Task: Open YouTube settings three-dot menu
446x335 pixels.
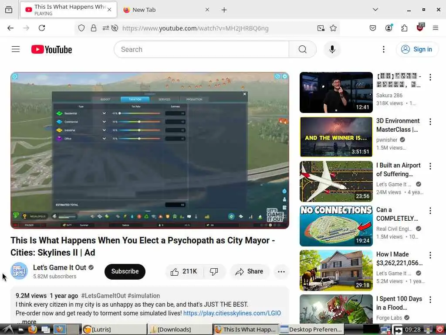Action: pyautogui.click(x=383, y=49)
